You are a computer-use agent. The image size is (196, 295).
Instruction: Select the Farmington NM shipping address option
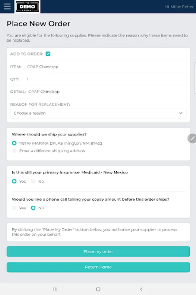coord(14,143)
